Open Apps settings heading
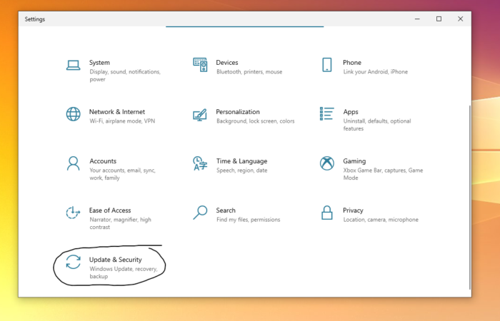This screenshot has width=500, height=321. (x=351, y=112)
